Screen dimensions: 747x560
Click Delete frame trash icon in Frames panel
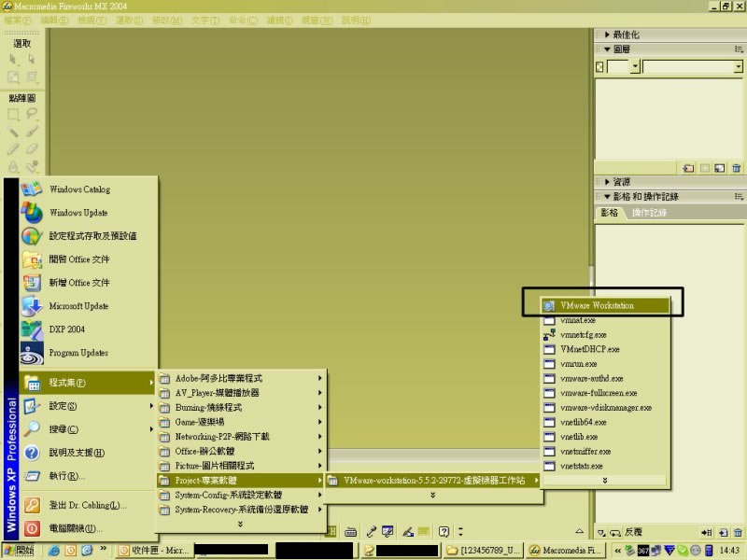click(738, 532)
